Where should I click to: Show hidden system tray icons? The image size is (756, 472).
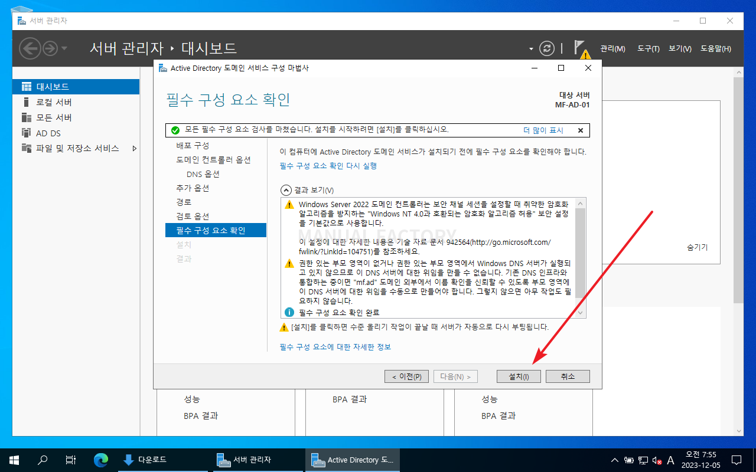[615, 460]
